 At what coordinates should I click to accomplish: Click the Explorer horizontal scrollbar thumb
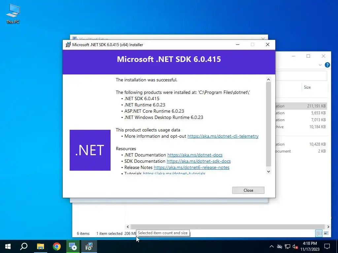tap(228, 227)
